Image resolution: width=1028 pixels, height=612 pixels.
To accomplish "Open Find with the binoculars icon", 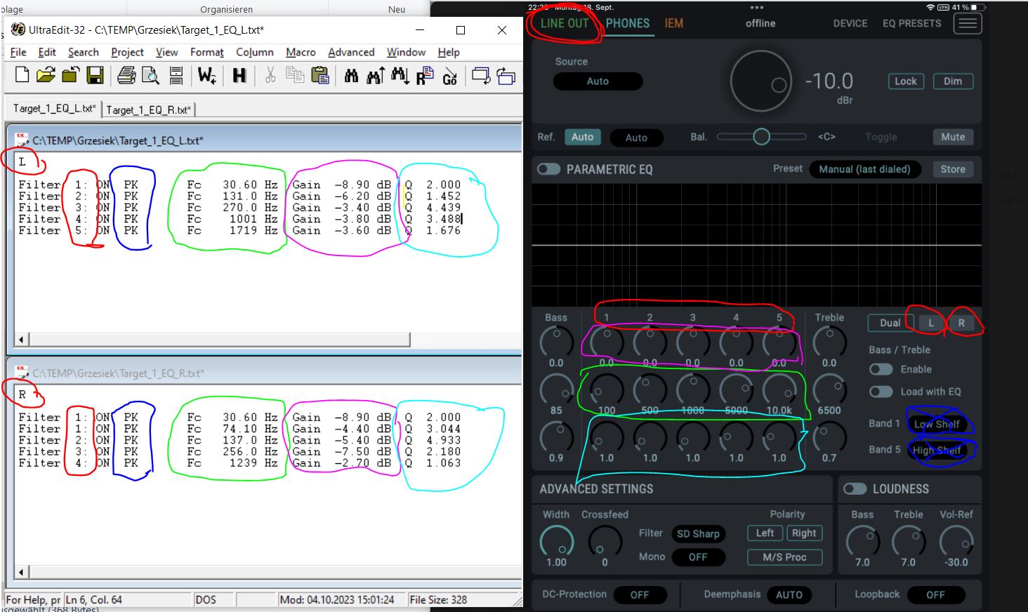I will tap(351, 75).
